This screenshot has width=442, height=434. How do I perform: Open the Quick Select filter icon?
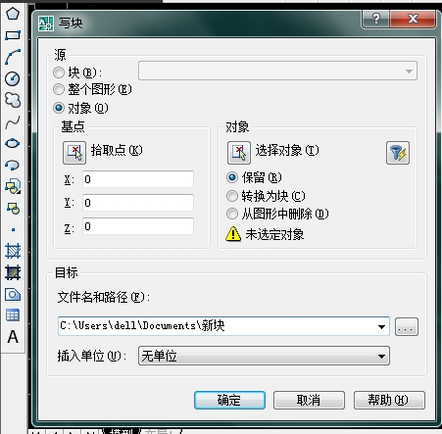(398, 153)
